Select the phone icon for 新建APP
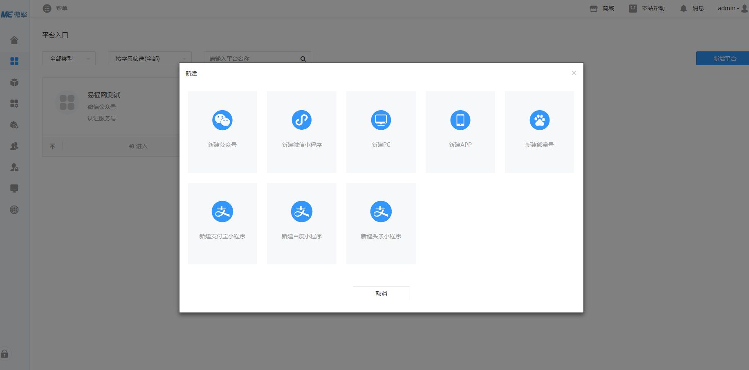 click(x=460, y=120)
